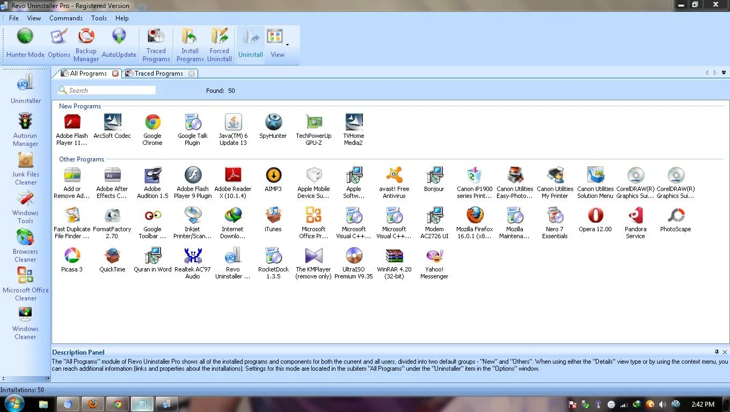Viewport: 730px width, 412px height.
Task: Select Adobe Flash Player 11 program
Action: [72, 129]
